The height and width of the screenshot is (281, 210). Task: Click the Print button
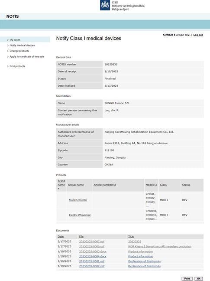point(187,278)
